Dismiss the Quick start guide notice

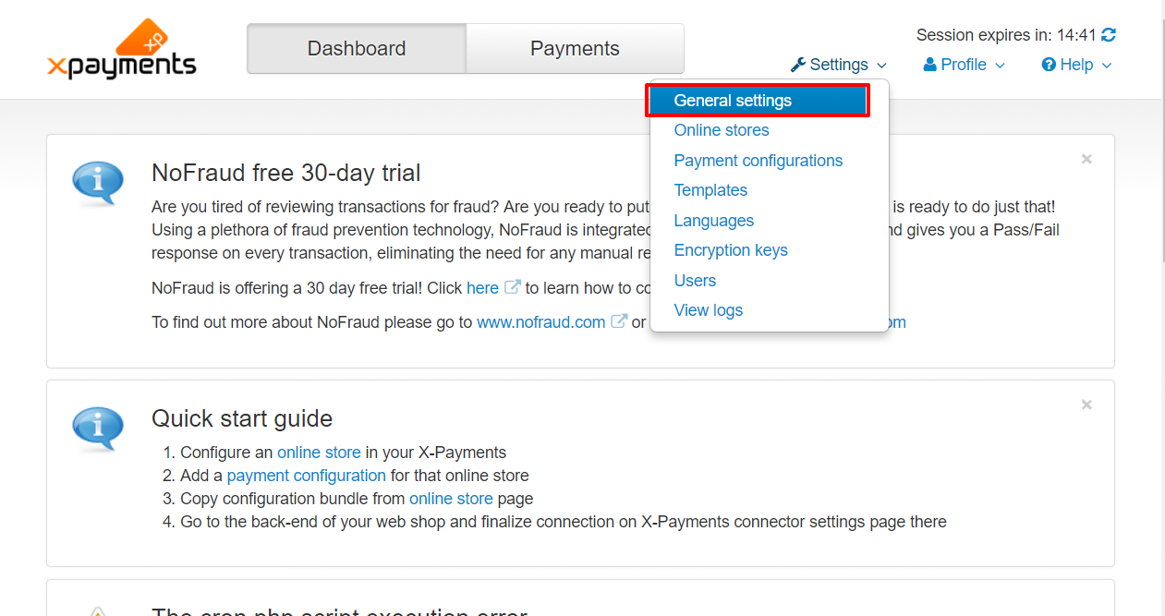point(1086,405)
